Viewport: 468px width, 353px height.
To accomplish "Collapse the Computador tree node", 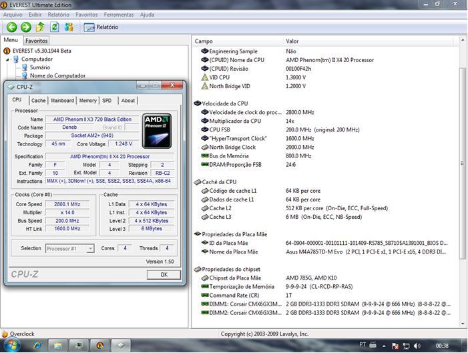I will click(x=7, y=59).
